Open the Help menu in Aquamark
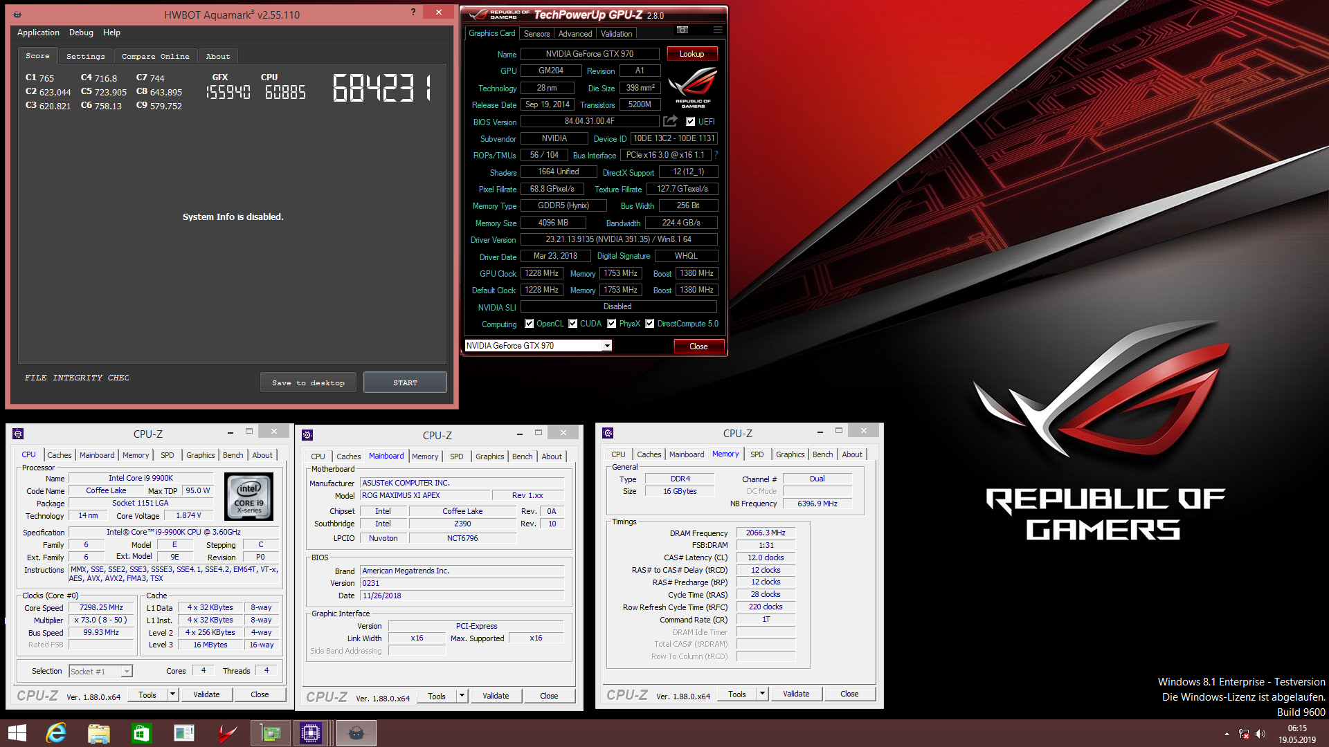Image resolution: width=1329 pixels, height=747 pixels. pos(111,33)
